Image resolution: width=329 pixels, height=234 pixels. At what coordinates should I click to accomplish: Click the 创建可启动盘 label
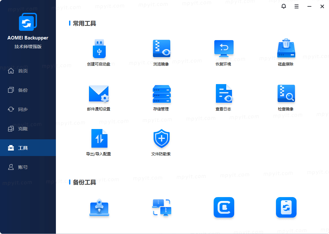point(99,64)
